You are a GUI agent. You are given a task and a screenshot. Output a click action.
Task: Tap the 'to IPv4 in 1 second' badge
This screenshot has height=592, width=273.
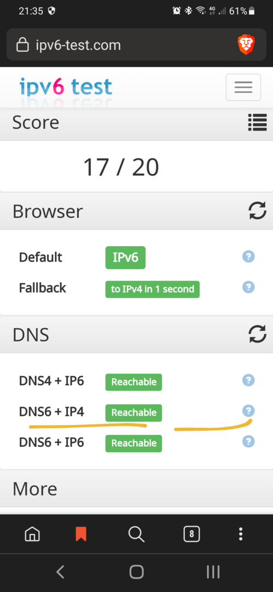(x=152, y=289)
